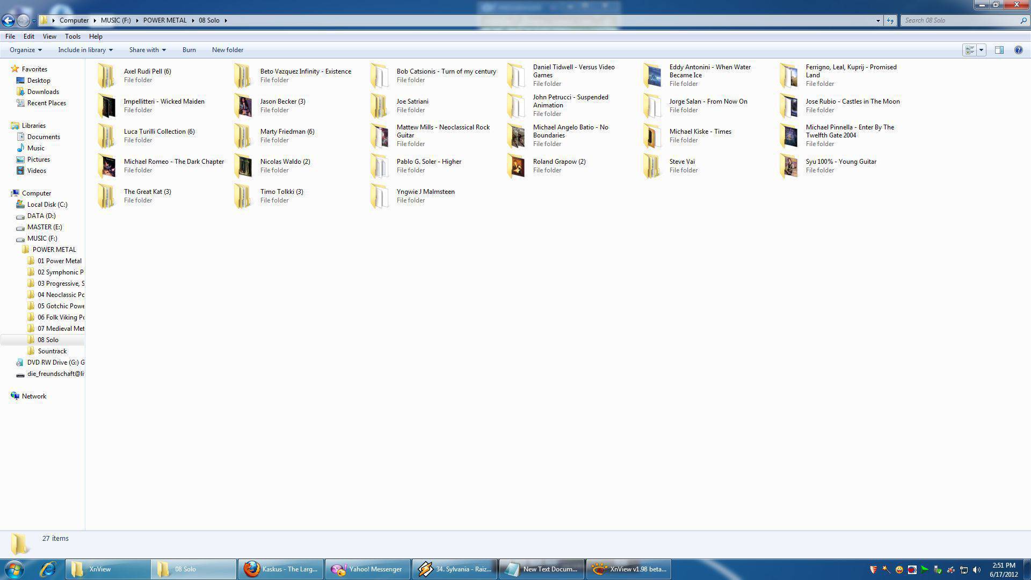Image resolution: width=1031 pixels, height=580 pixels.
Task: Select 04 Neoclassic folder in tree
Action: pos(61,295)
